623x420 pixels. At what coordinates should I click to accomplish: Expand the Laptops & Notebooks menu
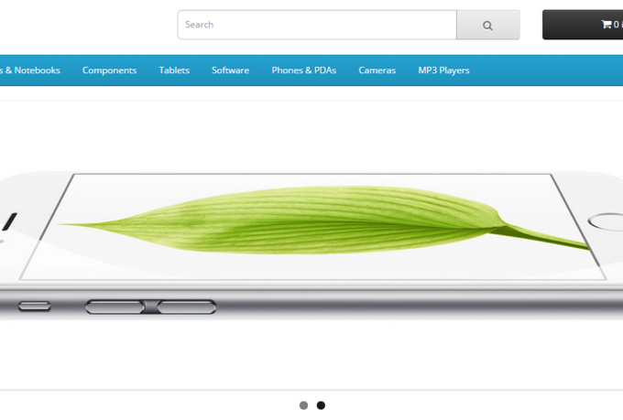pyautogui.click(x=30, y=70)
